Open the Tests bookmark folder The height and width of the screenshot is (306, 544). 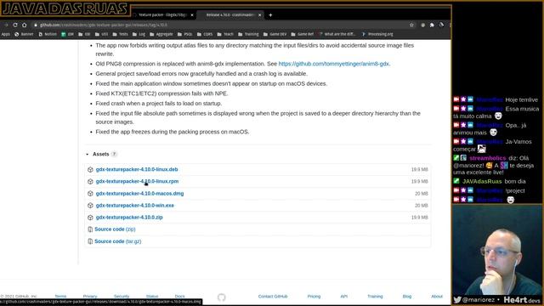[121, 34]
